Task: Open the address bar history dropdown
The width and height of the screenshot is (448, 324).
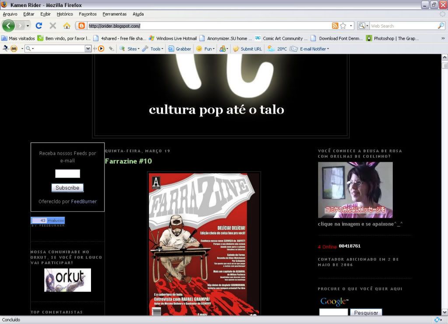Action: click(351, 26)
